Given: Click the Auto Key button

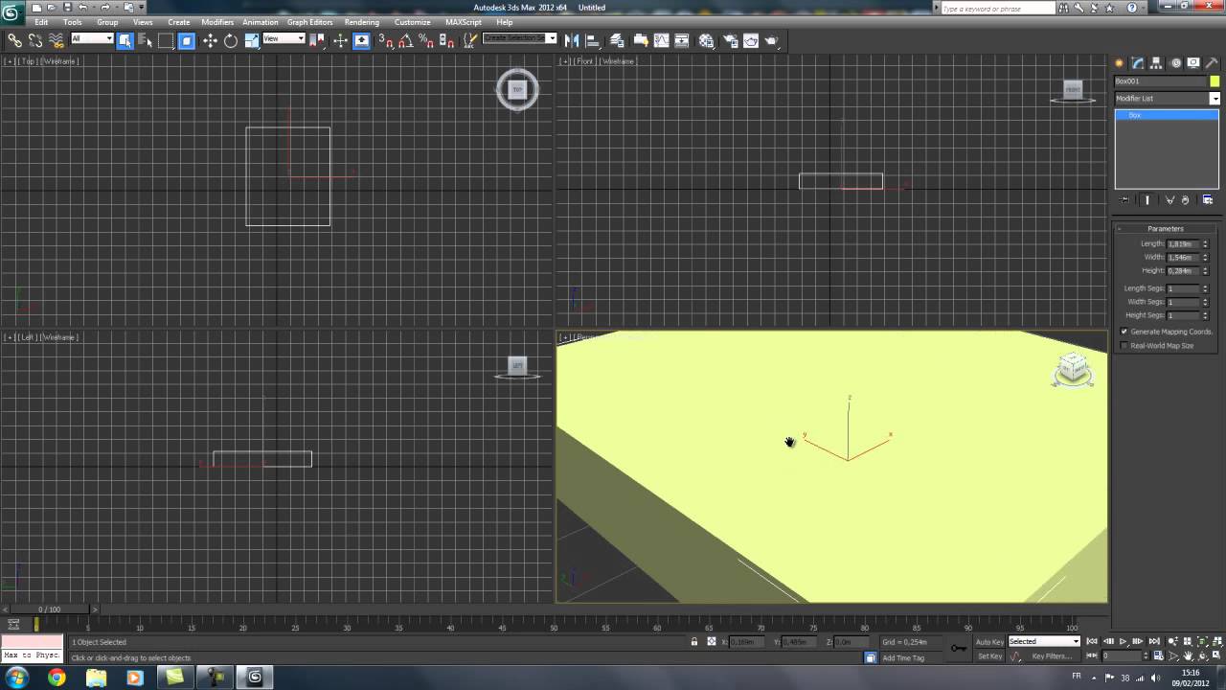Looking at the screenshot, I should pos(989,642).
